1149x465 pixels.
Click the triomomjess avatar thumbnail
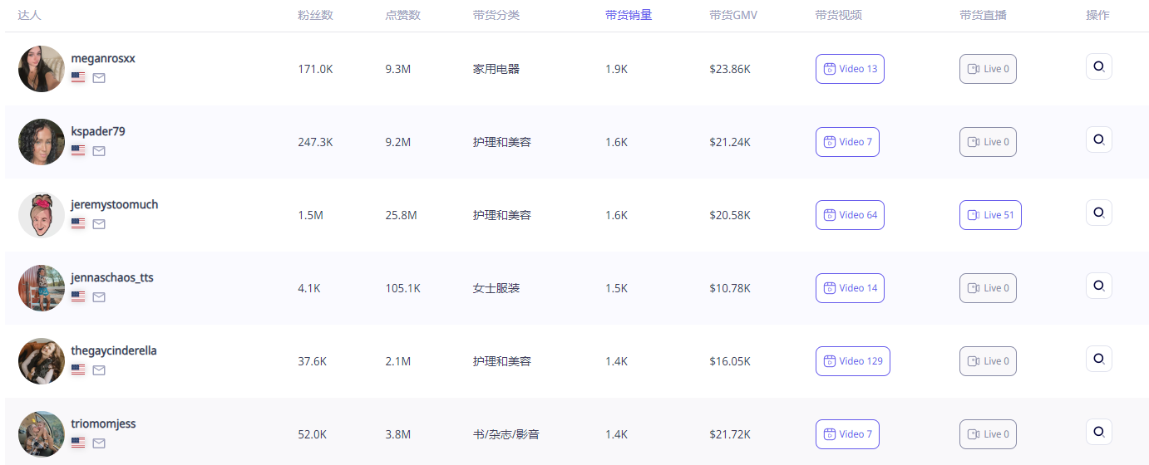click(x=42, y=434)
